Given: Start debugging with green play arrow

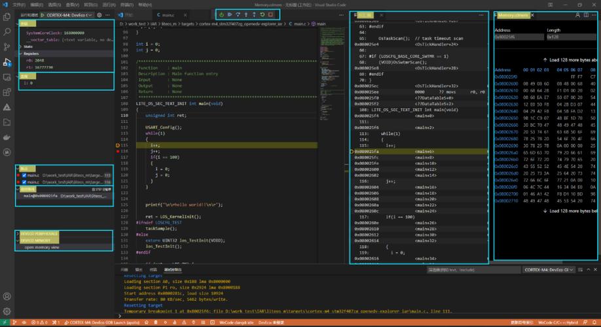Looking at the screenshot, I should click(43, 15).
